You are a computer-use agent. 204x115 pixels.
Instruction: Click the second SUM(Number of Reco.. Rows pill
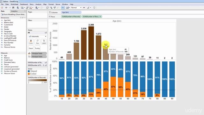click(x=92, y=17)
